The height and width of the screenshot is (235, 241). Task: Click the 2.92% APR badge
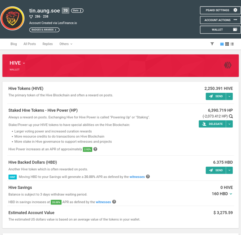88,149
